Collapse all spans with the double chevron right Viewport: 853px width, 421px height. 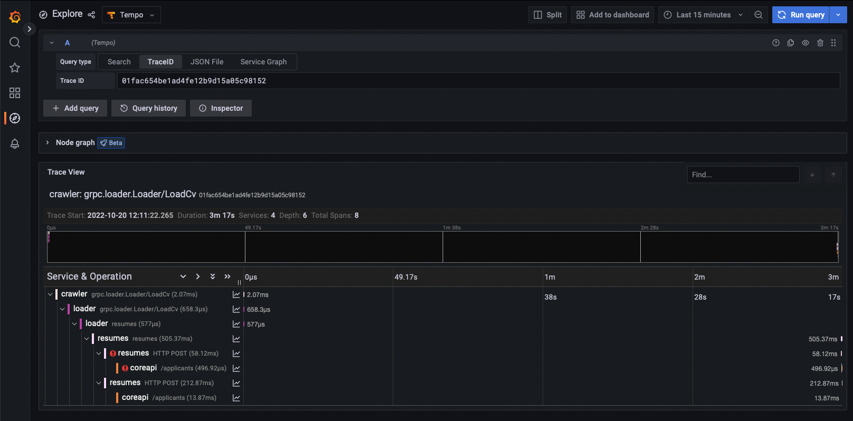[228, 276]
